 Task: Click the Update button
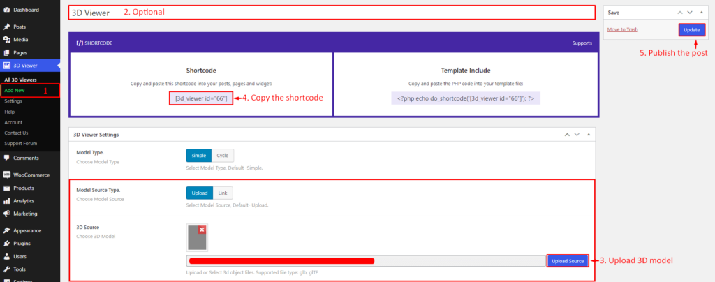pos(691,29)
